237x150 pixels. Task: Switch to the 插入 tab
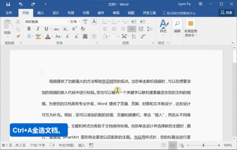[x=41, y=13]
